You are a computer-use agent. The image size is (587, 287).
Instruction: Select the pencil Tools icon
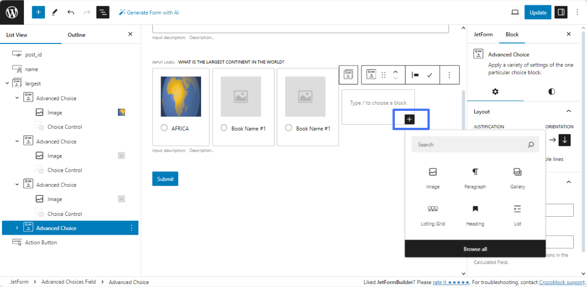55,12
